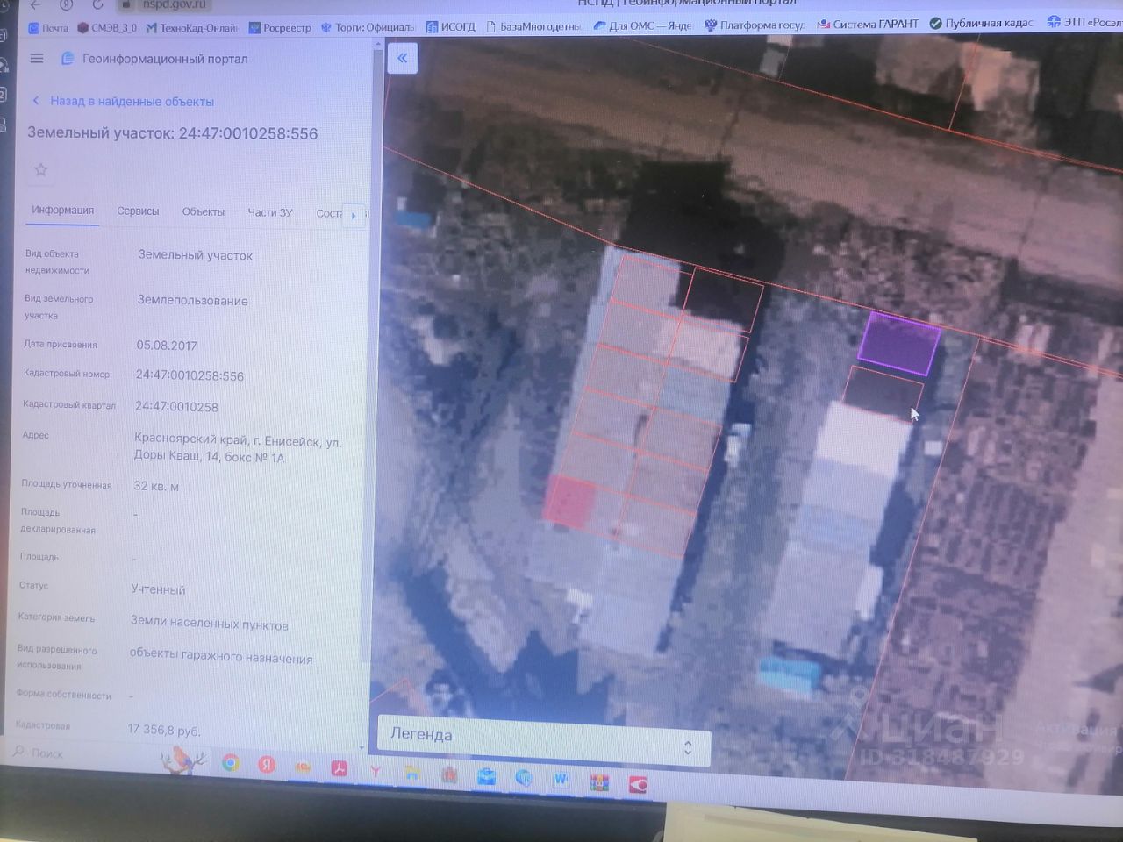Click the value Земли населенных пунктов
Screen dimensions: 1123x842
209,624
